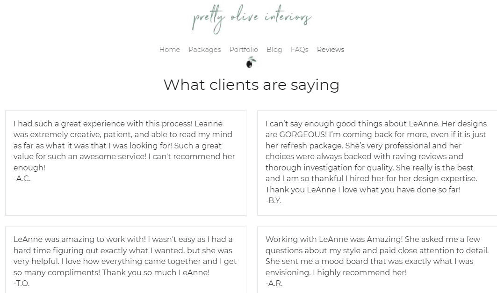Image resolution: width=497 pixels, height=293 pixels.
Task: Click the small olive icon below the menu
Action: click(x=252, y=62)
